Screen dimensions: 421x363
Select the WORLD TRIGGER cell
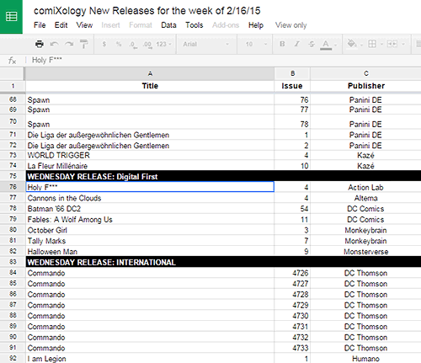[x=150, y=155]
